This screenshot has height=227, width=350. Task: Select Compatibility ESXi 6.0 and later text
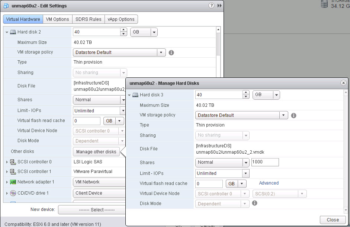pos(53,224)
